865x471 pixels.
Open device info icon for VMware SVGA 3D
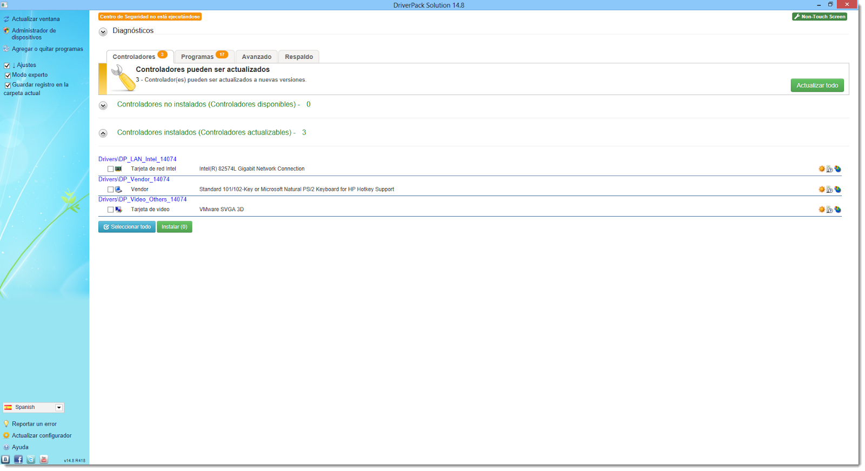(x=829, y=210)
